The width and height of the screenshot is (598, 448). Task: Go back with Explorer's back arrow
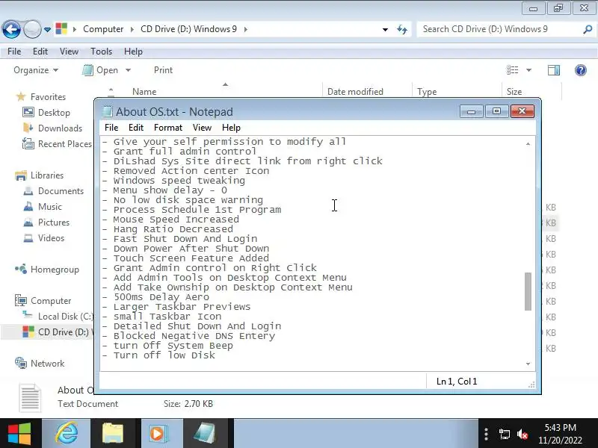(x=11, y=29)
